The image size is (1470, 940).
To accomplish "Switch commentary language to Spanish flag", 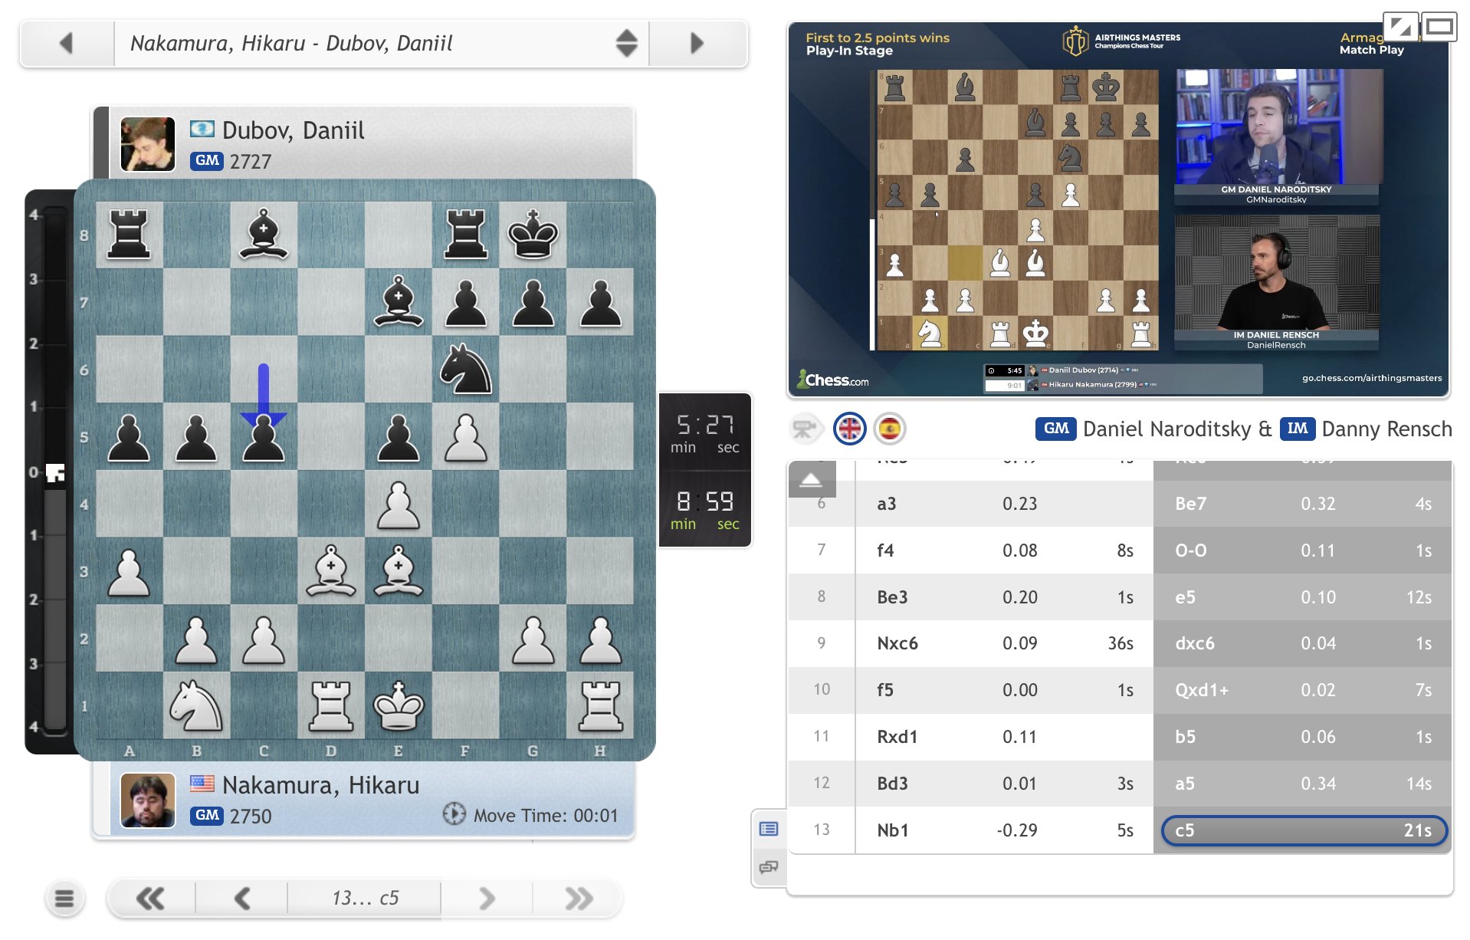I will coord(891,428).
